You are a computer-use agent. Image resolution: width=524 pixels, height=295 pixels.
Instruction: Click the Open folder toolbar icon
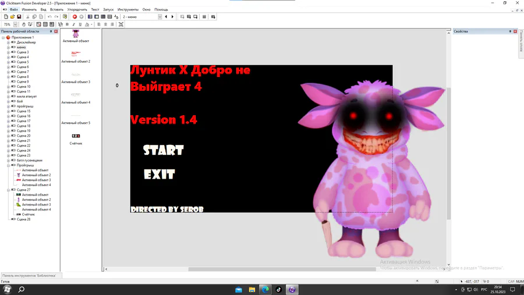click(12, 17)
